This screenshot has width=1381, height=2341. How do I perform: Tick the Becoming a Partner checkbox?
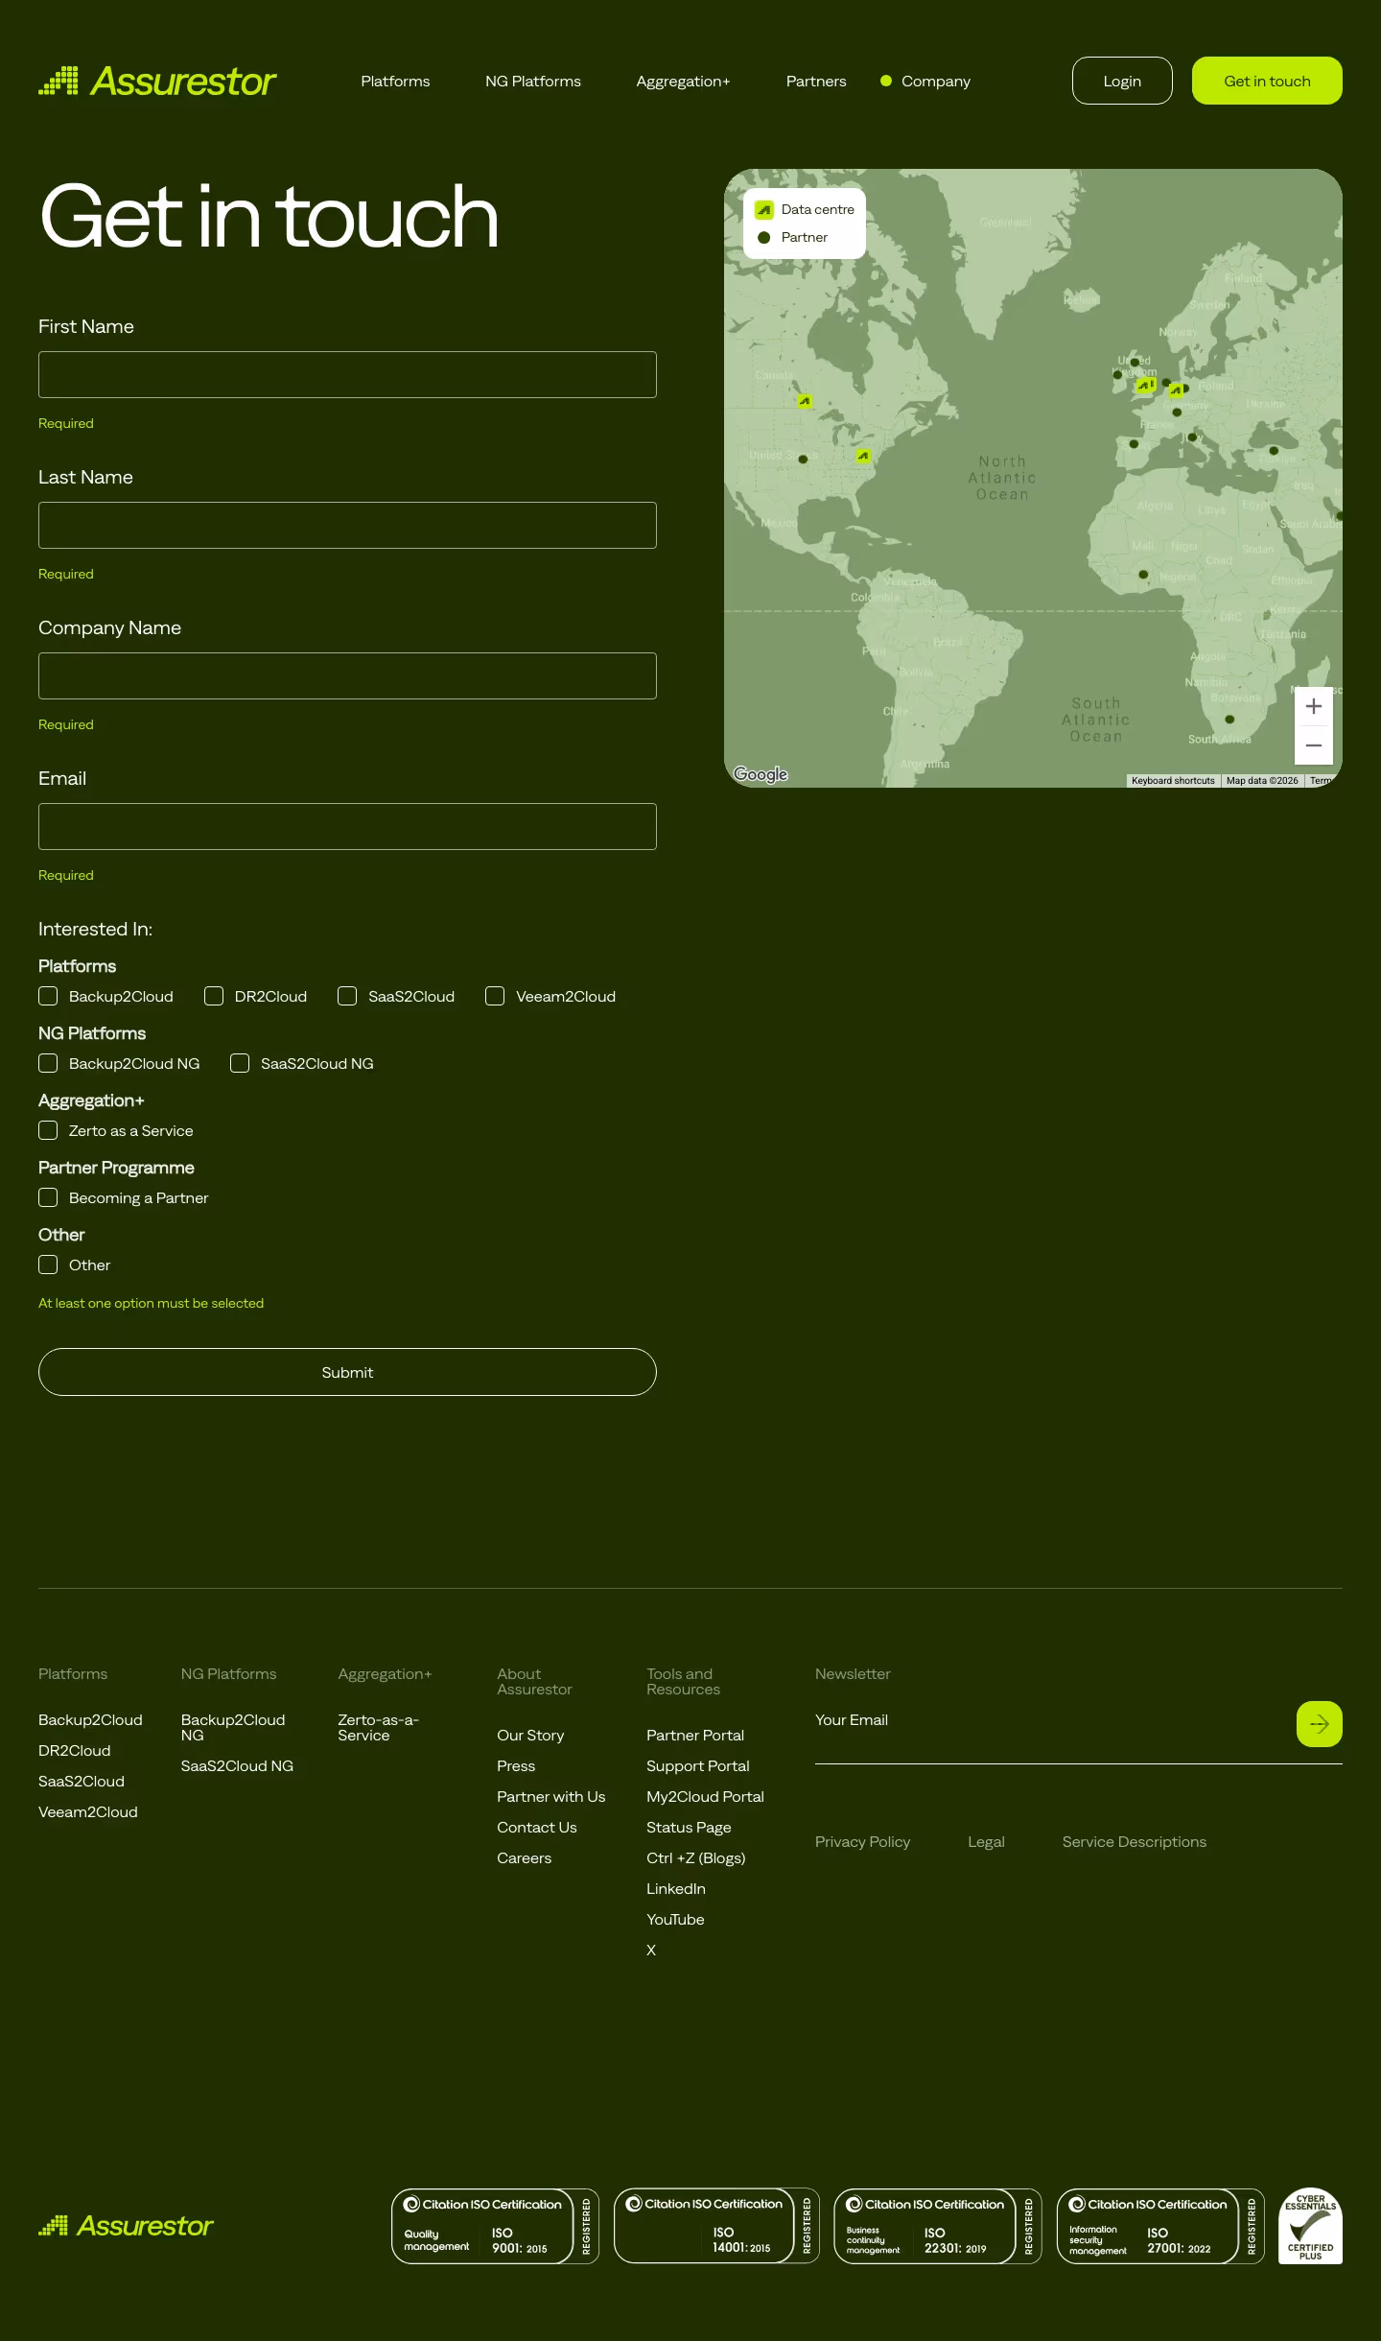tap(48, 1197)
